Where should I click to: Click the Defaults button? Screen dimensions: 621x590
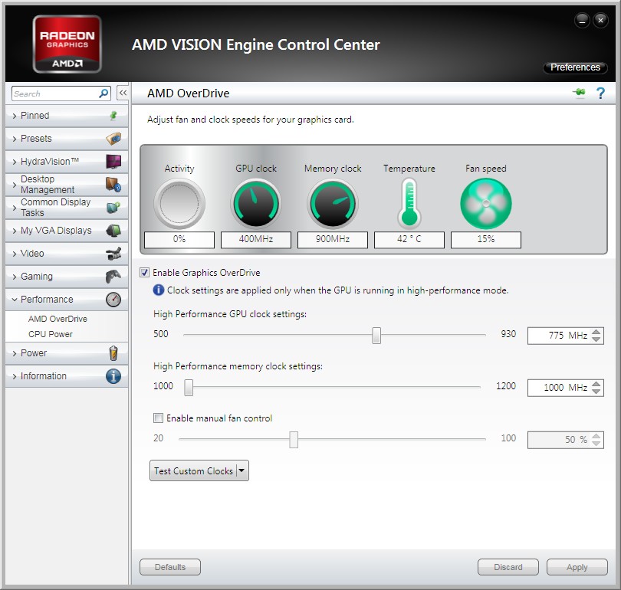(x=170, y=567)
